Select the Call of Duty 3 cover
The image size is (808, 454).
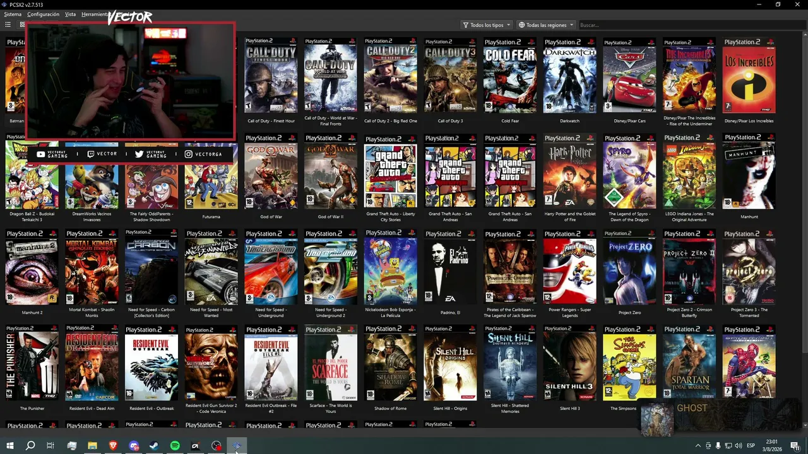coord(450,76)
